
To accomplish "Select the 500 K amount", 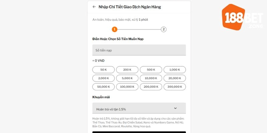I will point(151,70).
